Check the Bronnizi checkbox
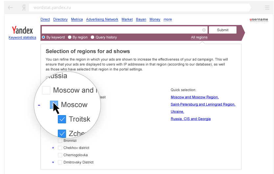Image resolution: width=274 pixels, height=174 pixels. (x=60, y=140)
